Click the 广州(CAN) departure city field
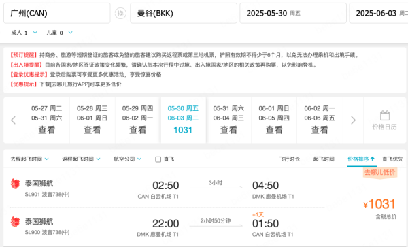The height and width of the screenshot is (247, 408). (x=57, y=14)
